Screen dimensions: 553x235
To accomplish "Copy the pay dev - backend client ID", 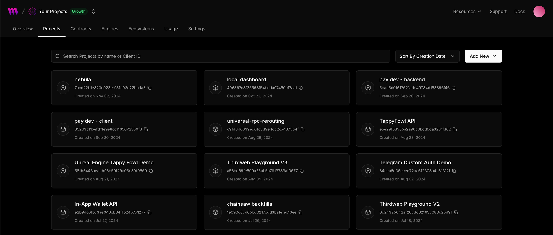I will [453, 88].
